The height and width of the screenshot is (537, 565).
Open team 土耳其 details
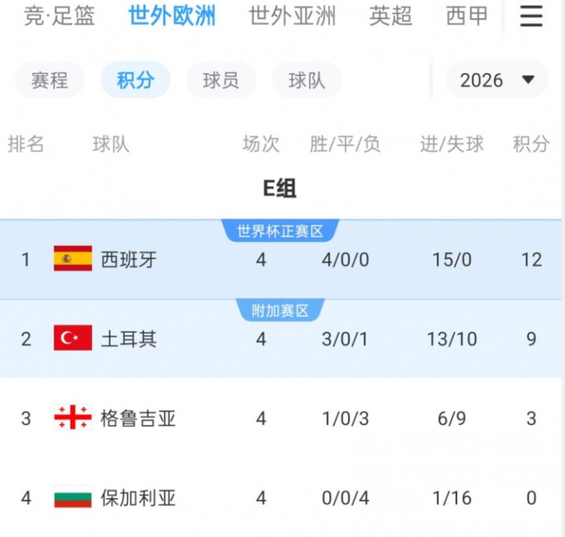(x=129, y=339)
